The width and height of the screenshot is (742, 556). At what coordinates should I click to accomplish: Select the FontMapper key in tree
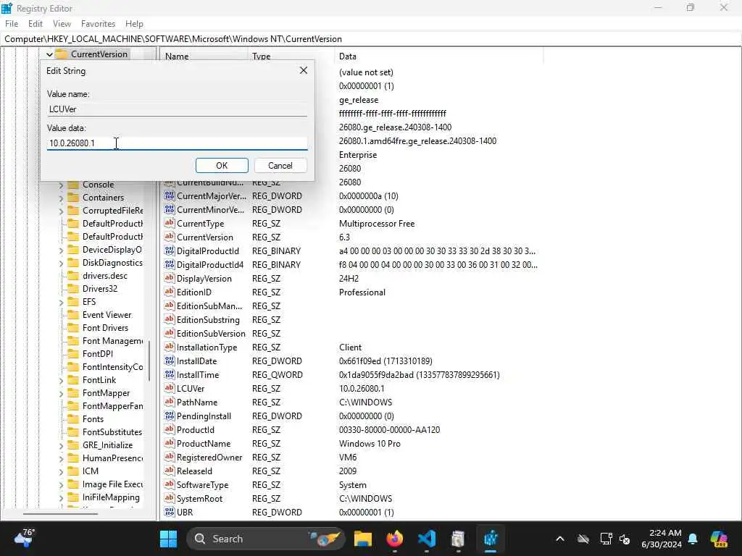(106, 393)
